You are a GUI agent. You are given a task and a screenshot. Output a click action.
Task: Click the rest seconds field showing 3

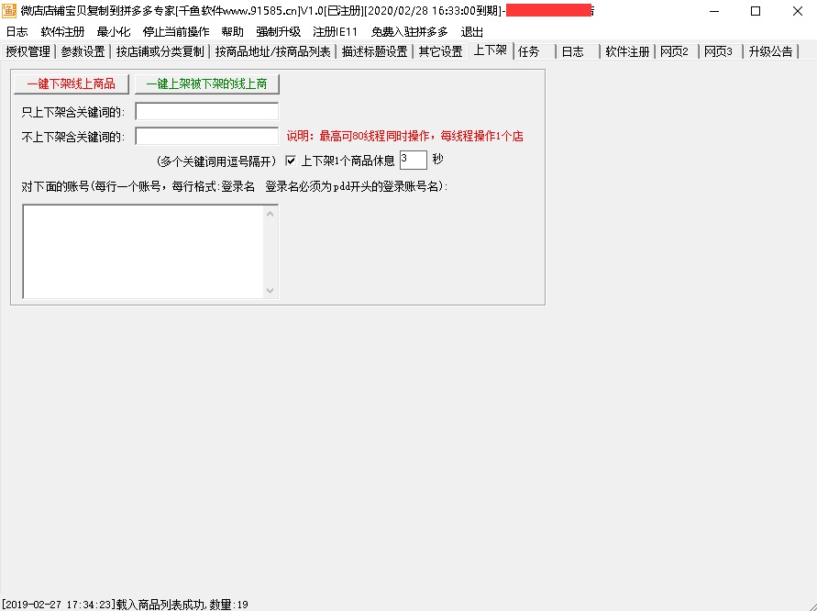414,160
